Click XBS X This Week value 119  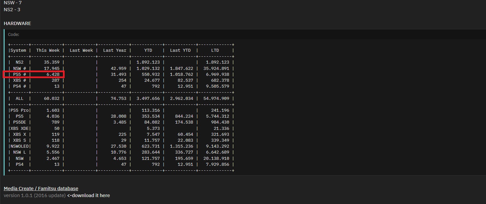point(56,134)
